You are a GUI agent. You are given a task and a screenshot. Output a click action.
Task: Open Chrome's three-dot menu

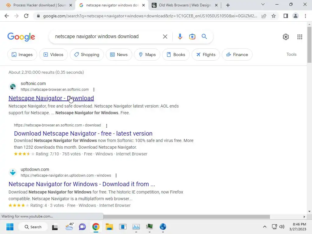coord(305,16)
